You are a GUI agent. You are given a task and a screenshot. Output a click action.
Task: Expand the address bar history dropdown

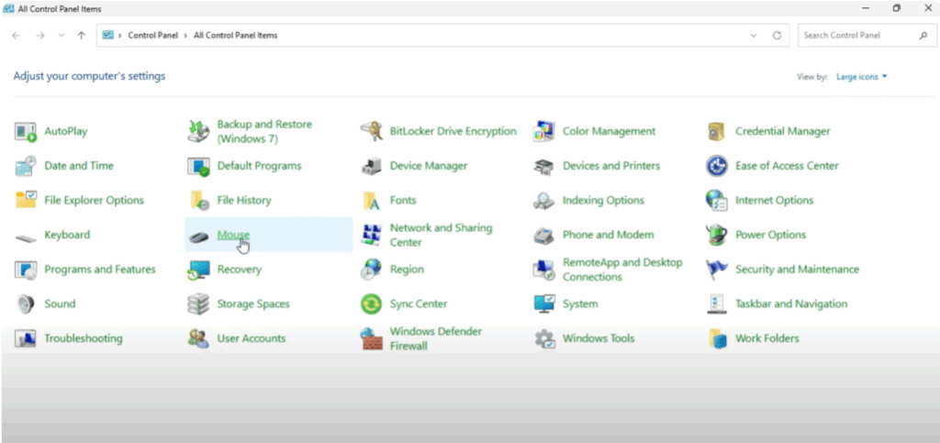click(754, 36)
